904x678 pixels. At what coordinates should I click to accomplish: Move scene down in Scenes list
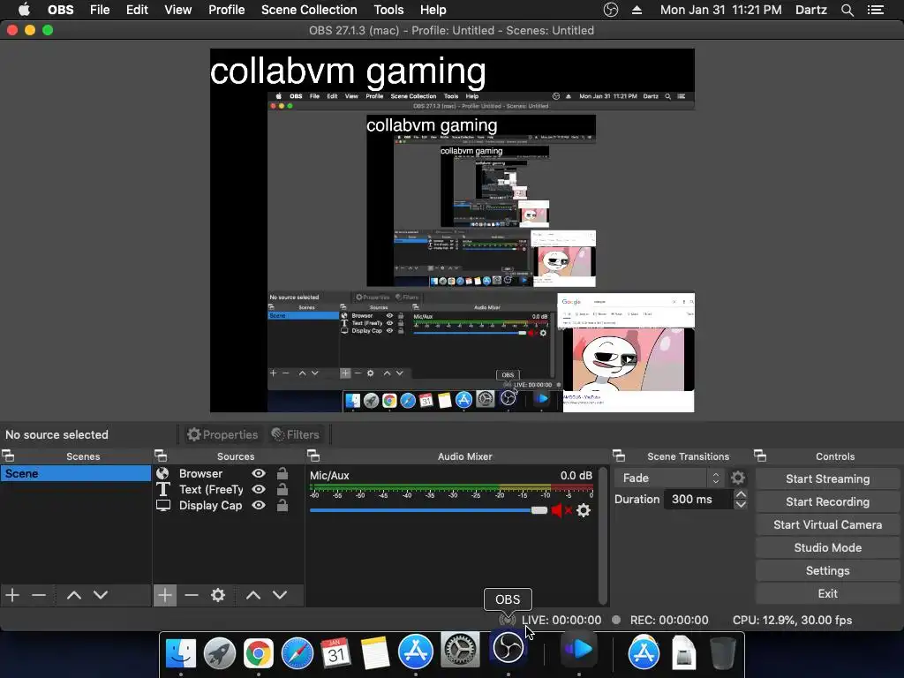coord(101,595)
